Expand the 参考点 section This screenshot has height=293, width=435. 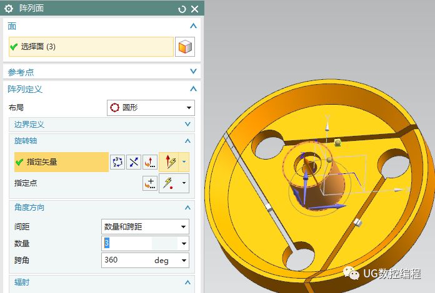pyautogui.click(x=193, y=72)
